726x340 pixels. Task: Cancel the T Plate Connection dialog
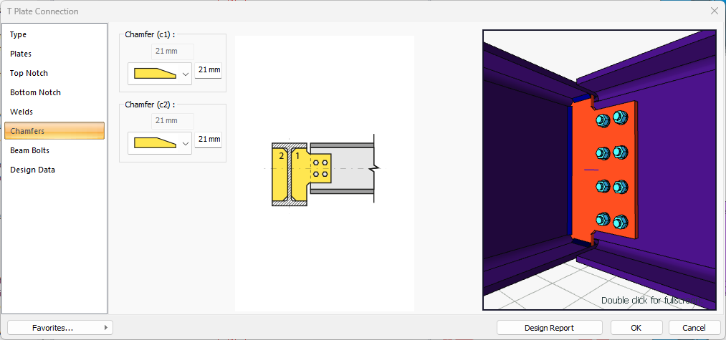[x=694, y=328]
